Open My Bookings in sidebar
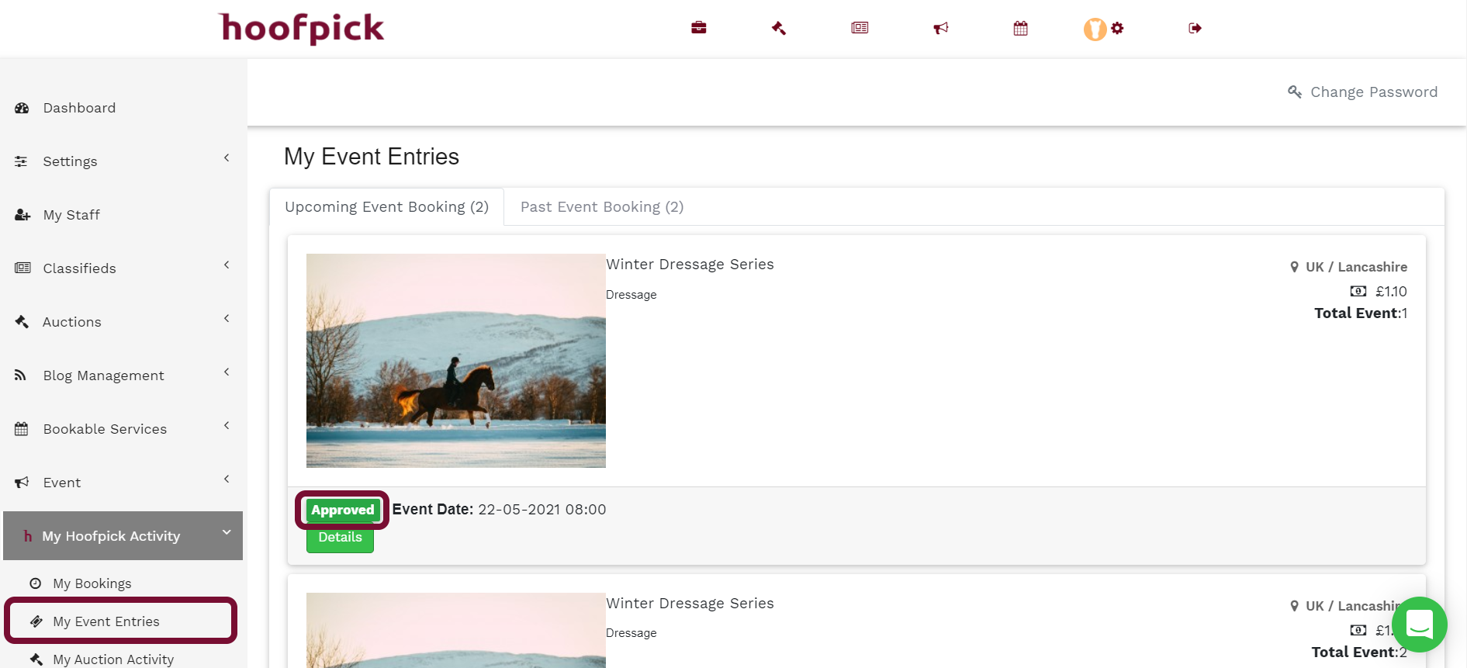Screen dimensions: 1467x668 click(92, 583)
